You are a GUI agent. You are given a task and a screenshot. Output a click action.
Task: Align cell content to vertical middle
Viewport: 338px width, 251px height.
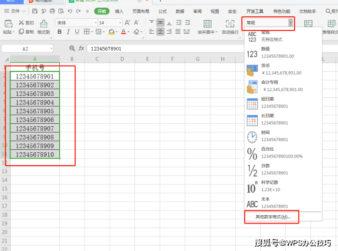pyautogui.click(x=160, y=23)
